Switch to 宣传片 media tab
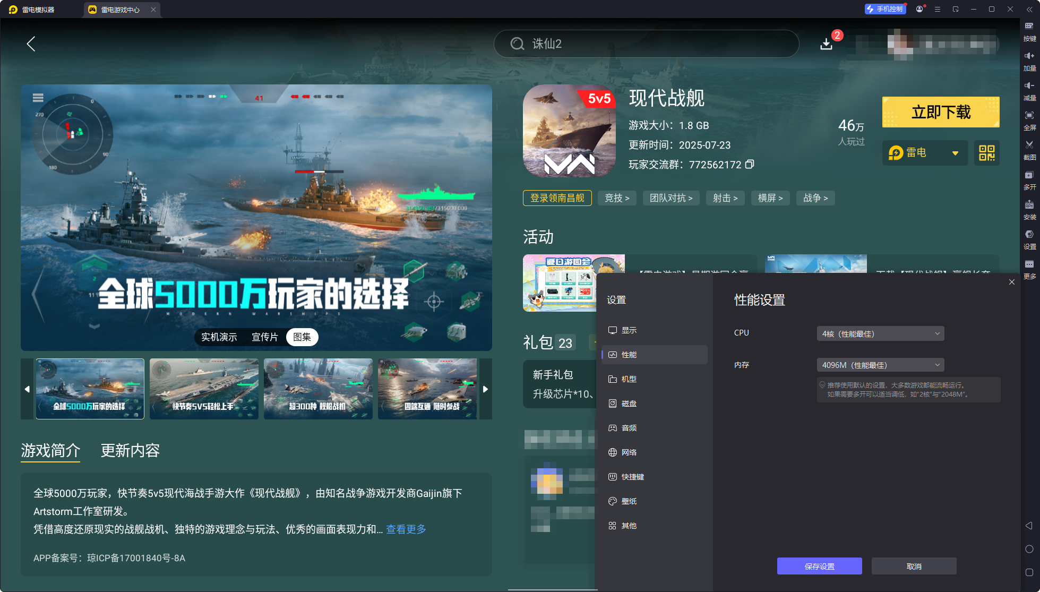This screenshot has width=1040, height=592. point(264,337)
